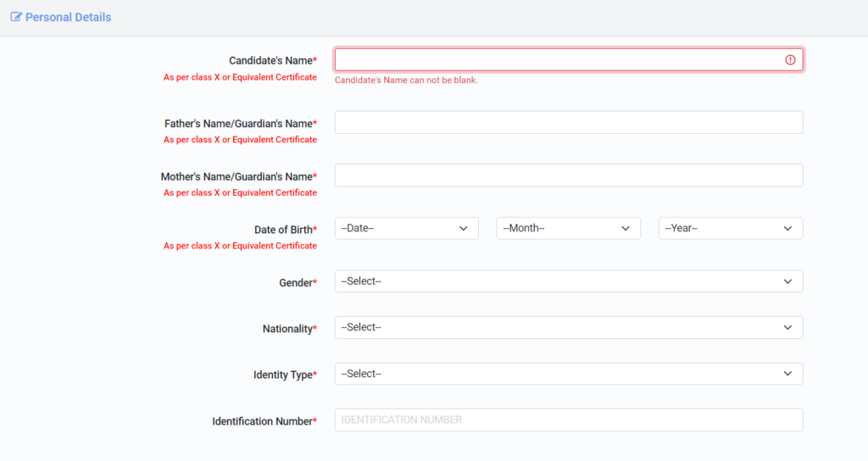
Task: Click the Personal Details edit pencil icon
Action: pyautogui.click(x=16, y=17)
